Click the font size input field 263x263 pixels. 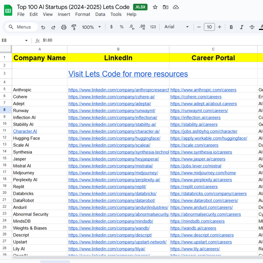pos(209,27)
